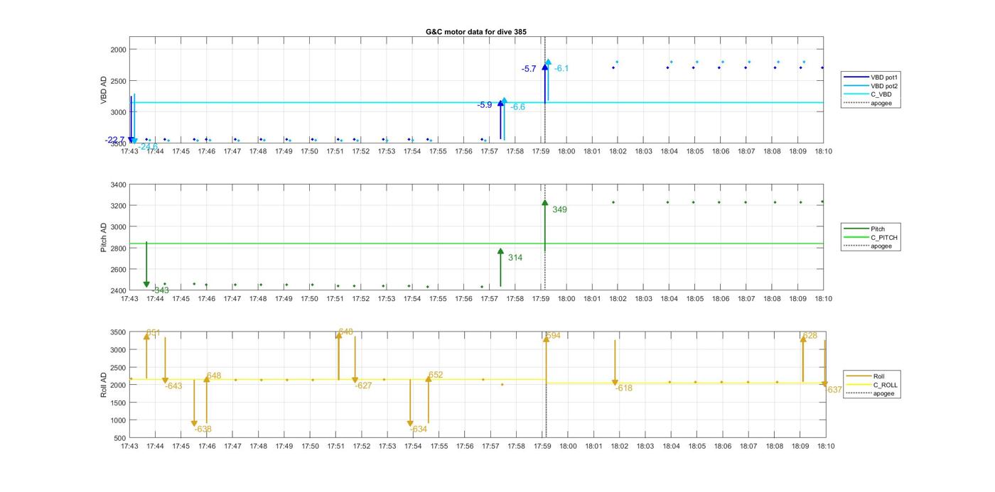Image resolution: width=995 pixels, height=492 pixels.
Task: Click the '17:57' time tick under Pitch plot
Action: [x=489, y=299]
